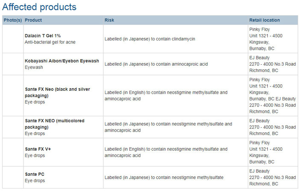Select the Eyewash row's aminocaproic acid risk text

pyautogui.click(x=150, y=64)
